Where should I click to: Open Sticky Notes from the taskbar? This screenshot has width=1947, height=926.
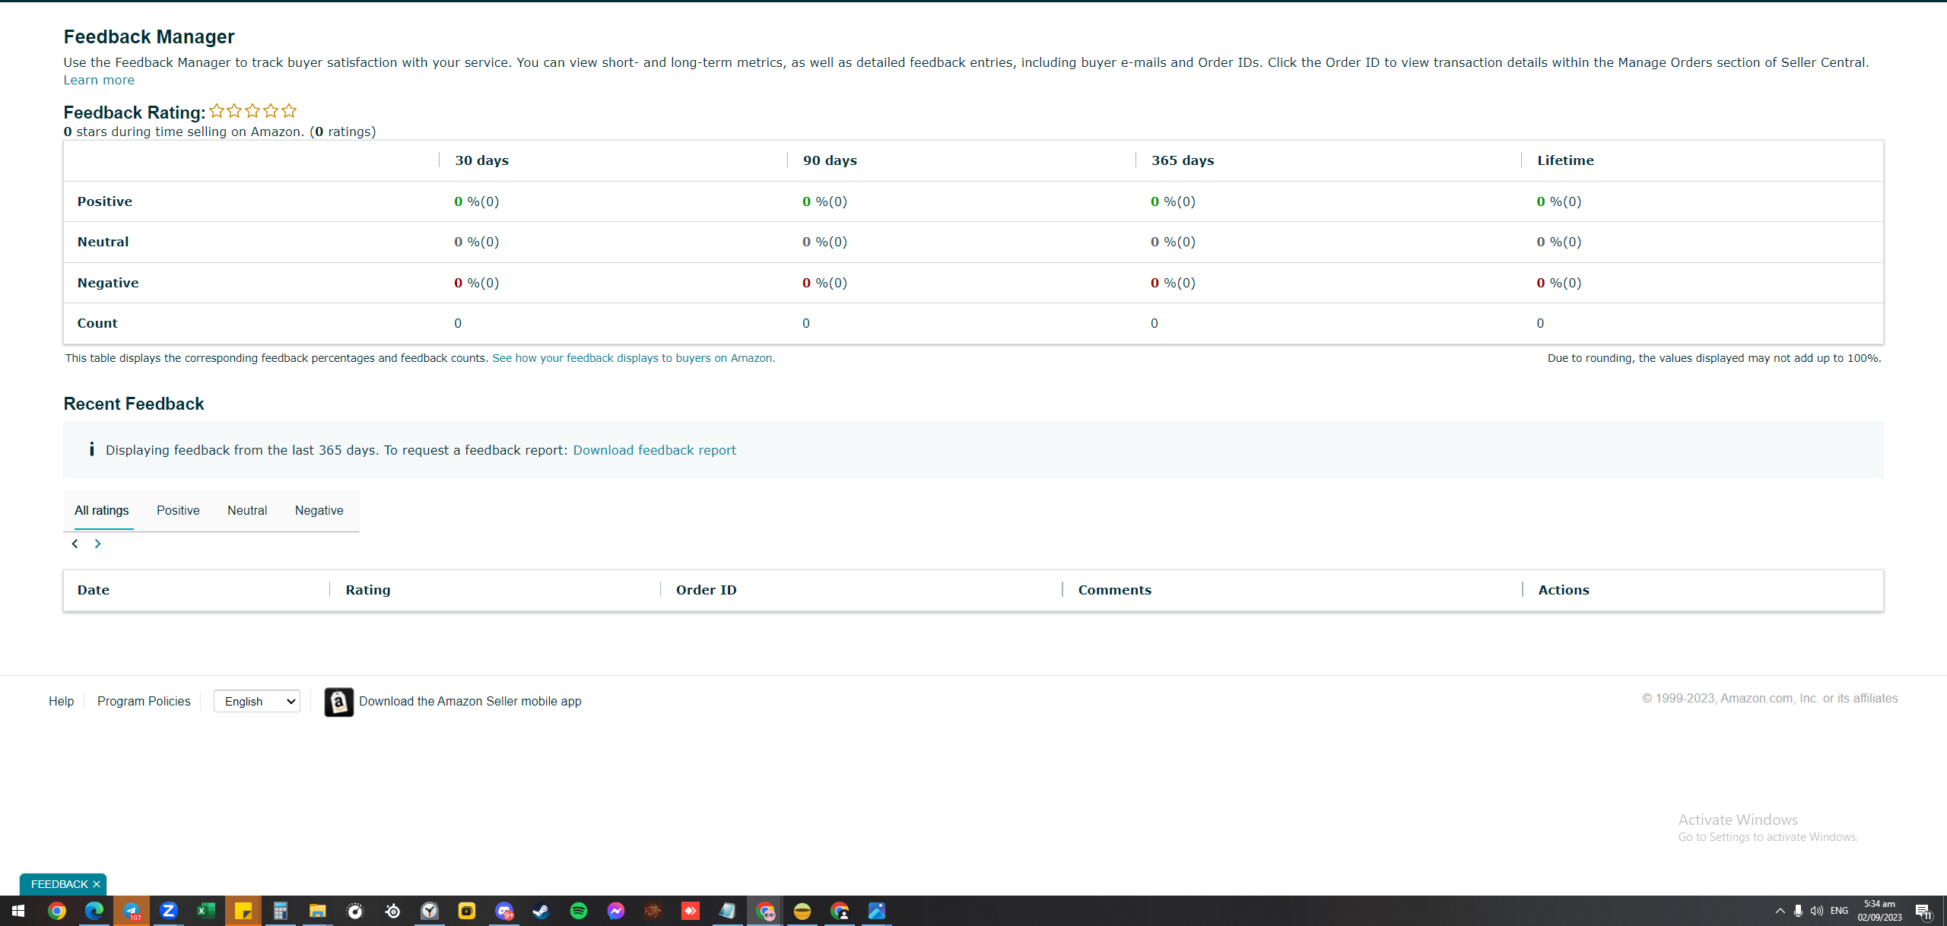[243, 911]
